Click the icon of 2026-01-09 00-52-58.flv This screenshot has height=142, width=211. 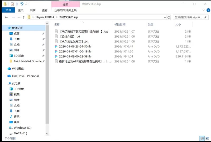(x=56, y=56)
